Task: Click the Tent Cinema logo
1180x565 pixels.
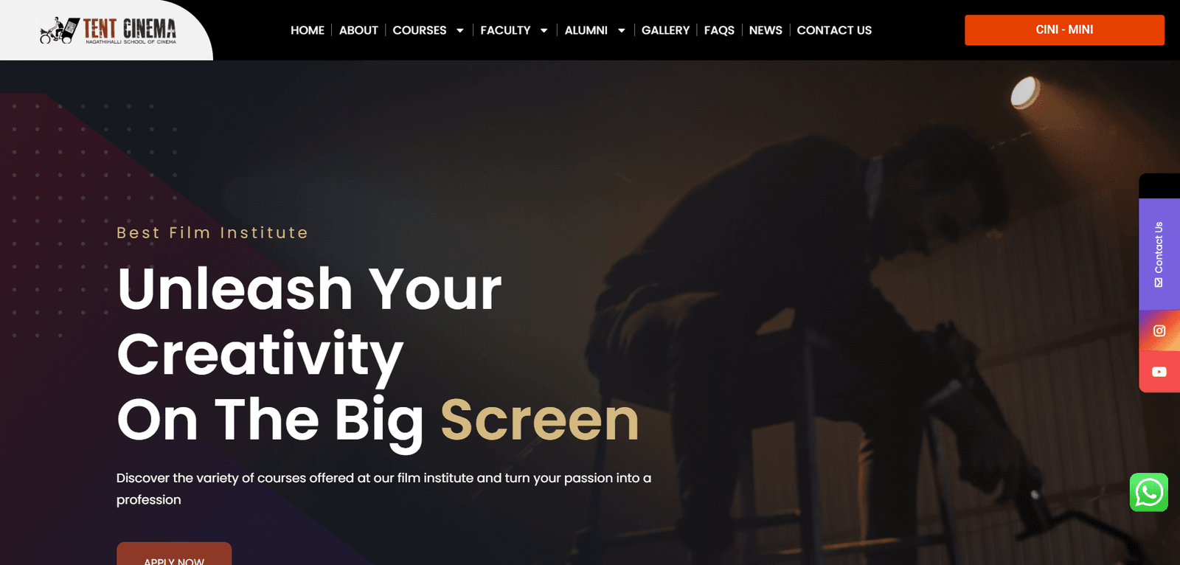Action: 108,30
